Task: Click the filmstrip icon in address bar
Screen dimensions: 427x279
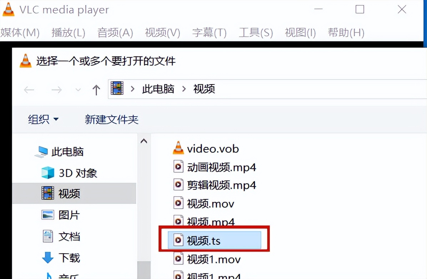Action: click(x=117, y=88)
